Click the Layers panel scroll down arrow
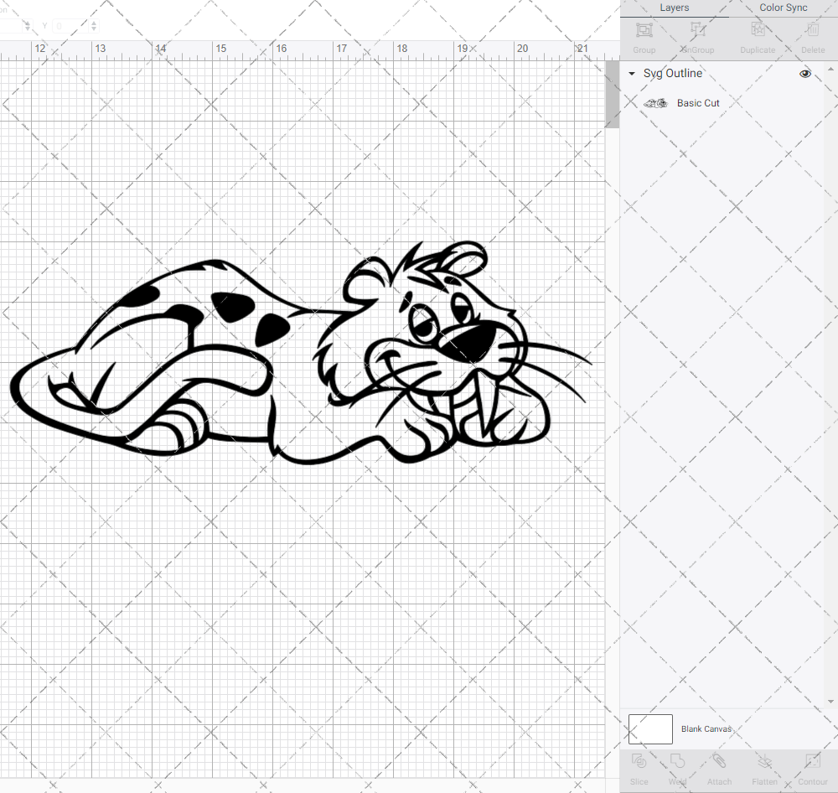The width and height of the screenshot is (838, 793). pyautogui.click(x=830, y=701)
